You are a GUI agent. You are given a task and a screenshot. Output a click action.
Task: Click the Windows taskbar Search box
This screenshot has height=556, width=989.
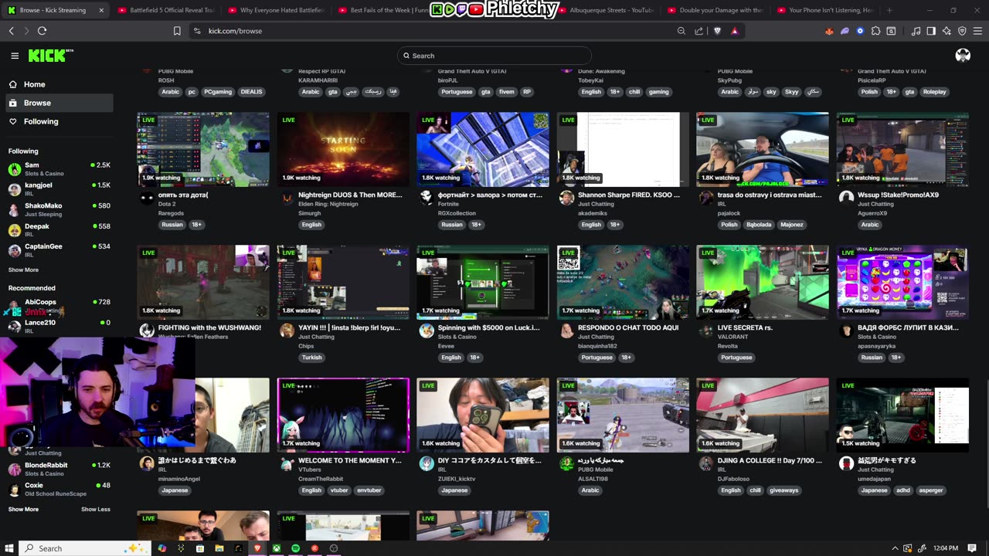click(85, 548)
